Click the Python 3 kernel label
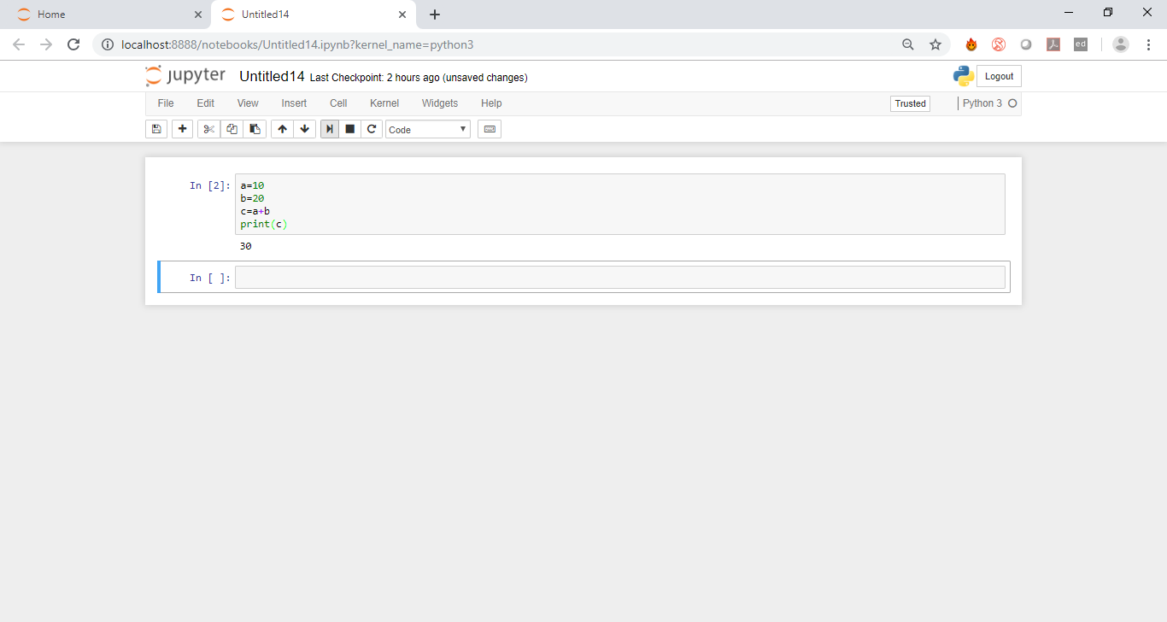The width and height of the screenshot is (1167, 622). click(982, 103)
